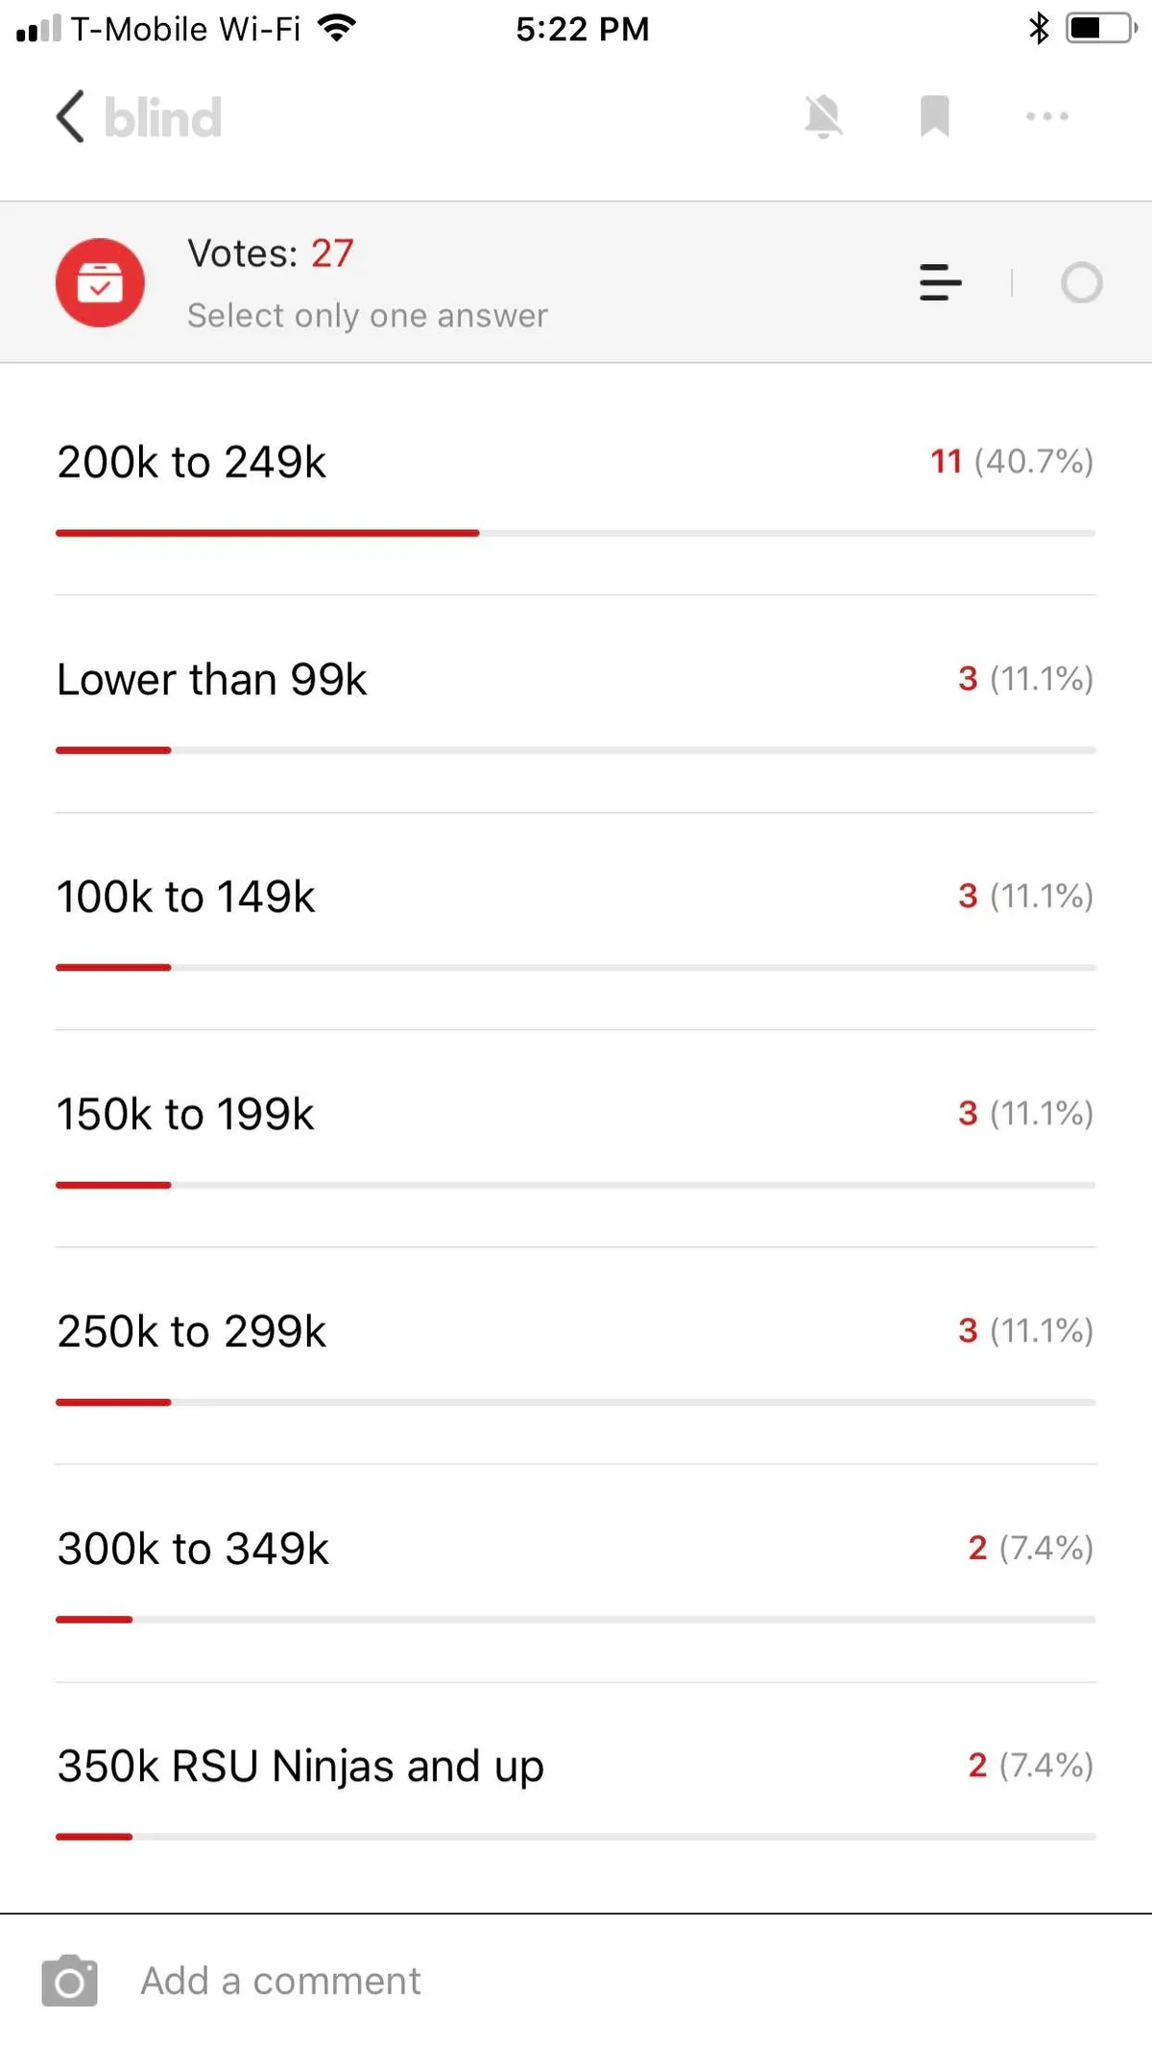The image size is (1152, 2048).
Task: Bookmark this post with the bookmark icon
Action: click(x=934, y=117)
